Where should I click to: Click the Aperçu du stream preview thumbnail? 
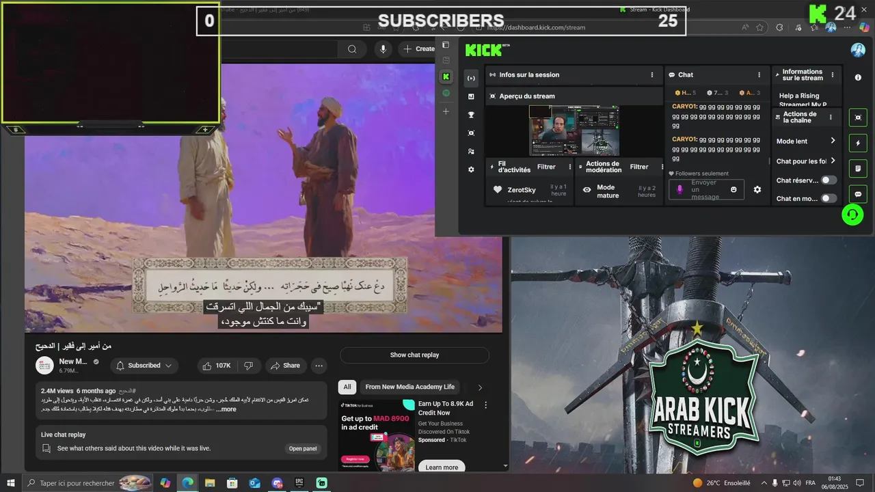pyautogui.click(x=574, y=131)
